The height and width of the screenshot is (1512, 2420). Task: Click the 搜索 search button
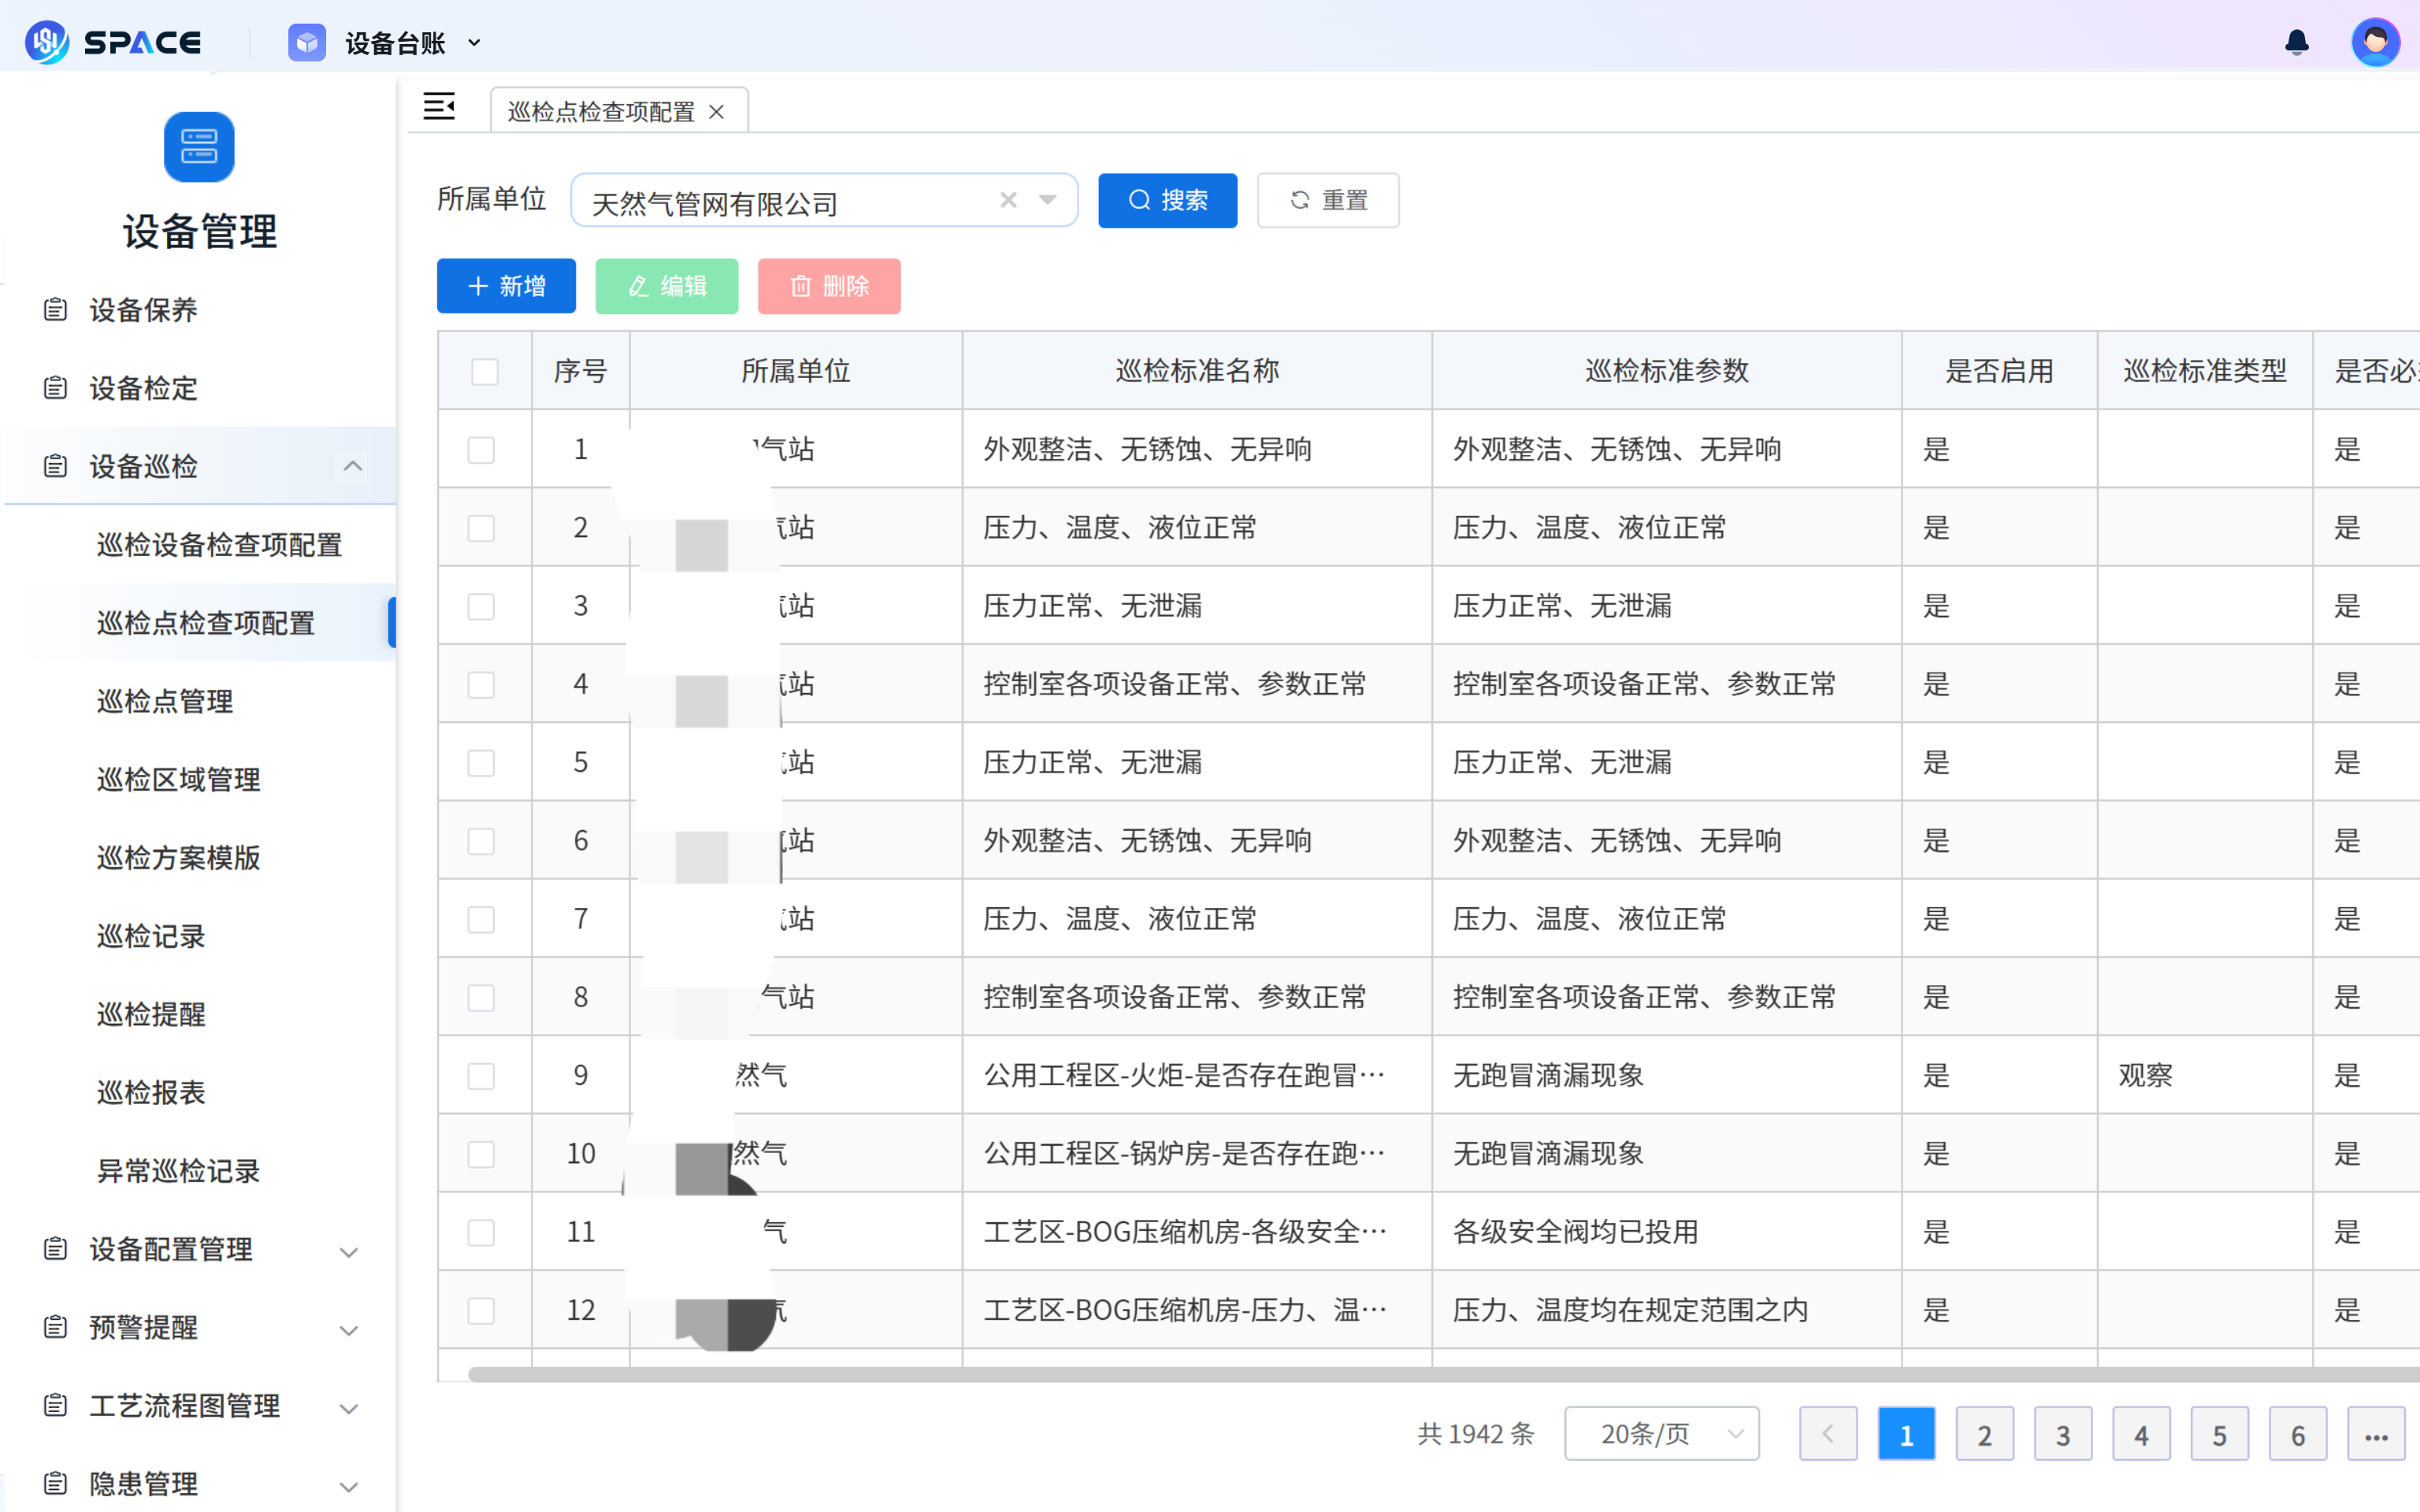pyautogui.click(x=1167, y=200)
